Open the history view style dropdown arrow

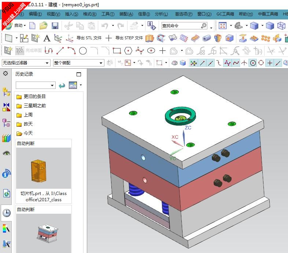(x=81, y=85)
